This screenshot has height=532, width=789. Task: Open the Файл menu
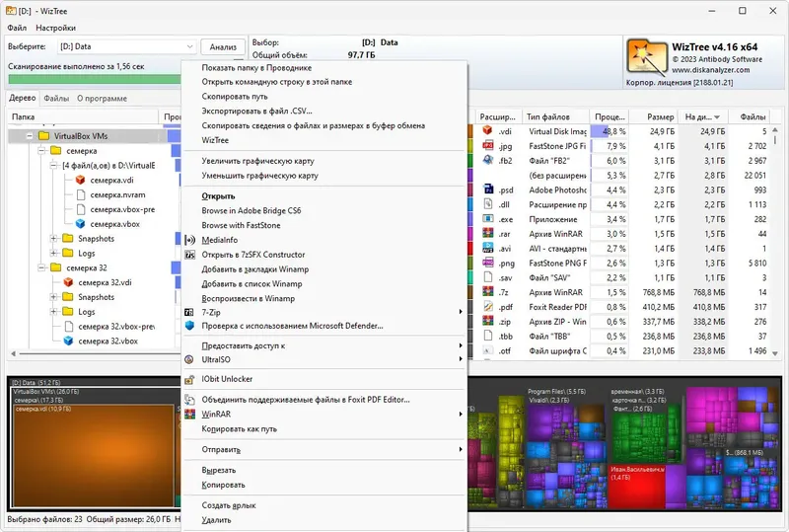17,28
